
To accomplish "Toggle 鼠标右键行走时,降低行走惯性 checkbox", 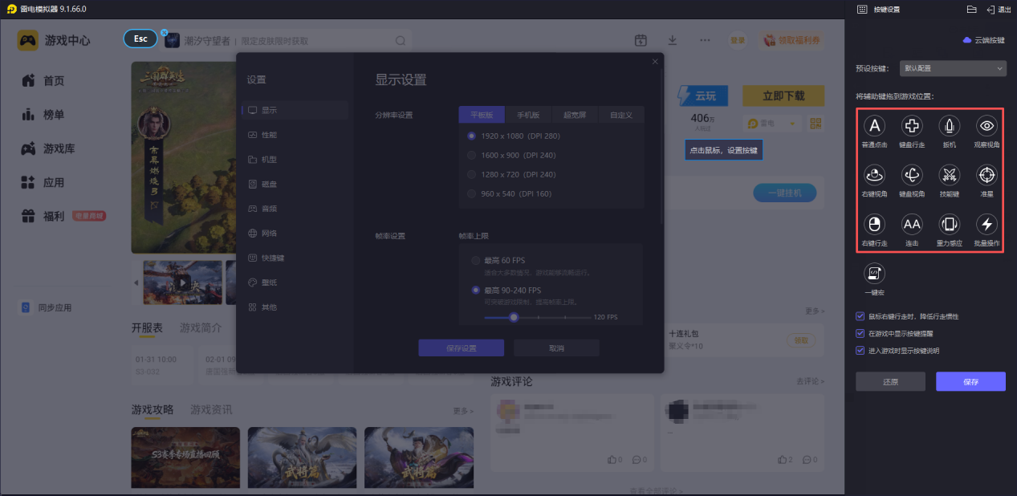I will click(860, 316).
